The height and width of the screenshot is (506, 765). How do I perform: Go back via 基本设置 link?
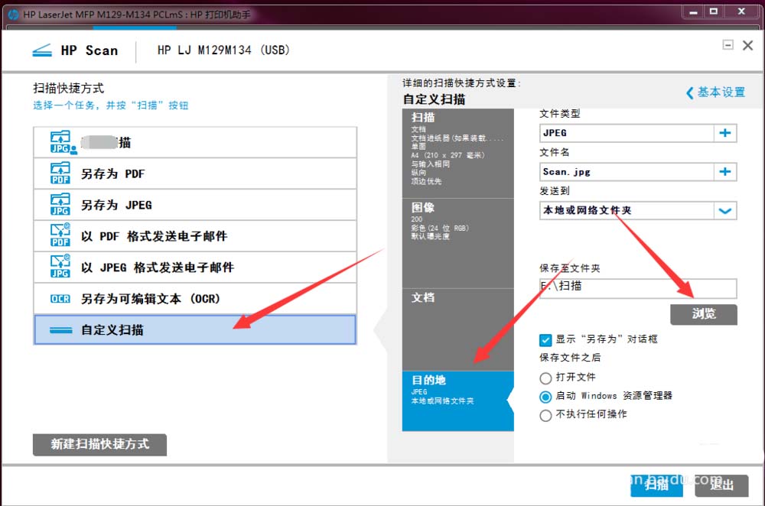pyautogui.click(x=716, y=92)
